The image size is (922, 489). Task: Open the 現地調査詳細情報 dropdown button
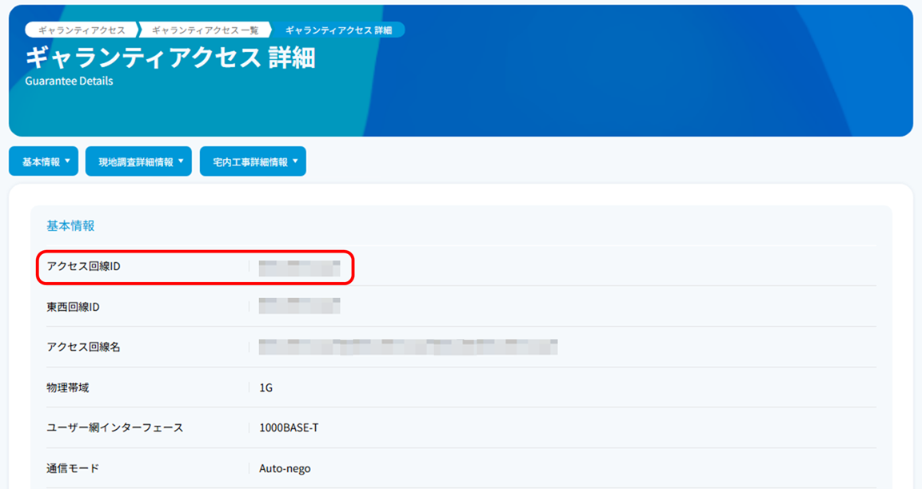pyautogui.click(x=138, y=161)
